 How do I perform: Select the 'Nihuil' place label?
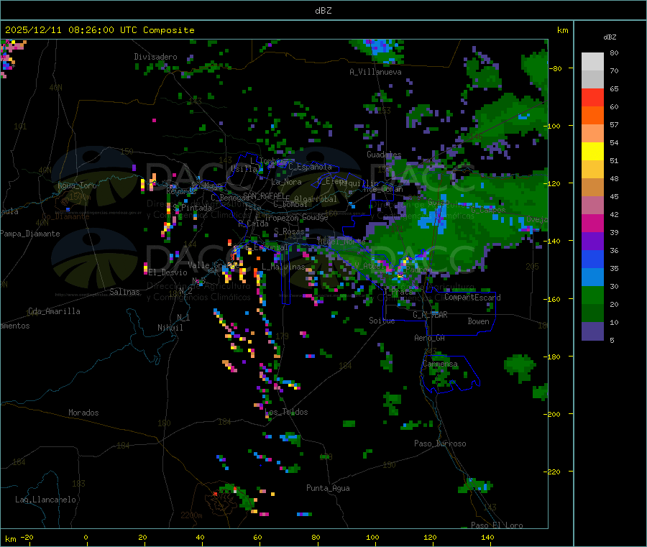click(170, 328)
